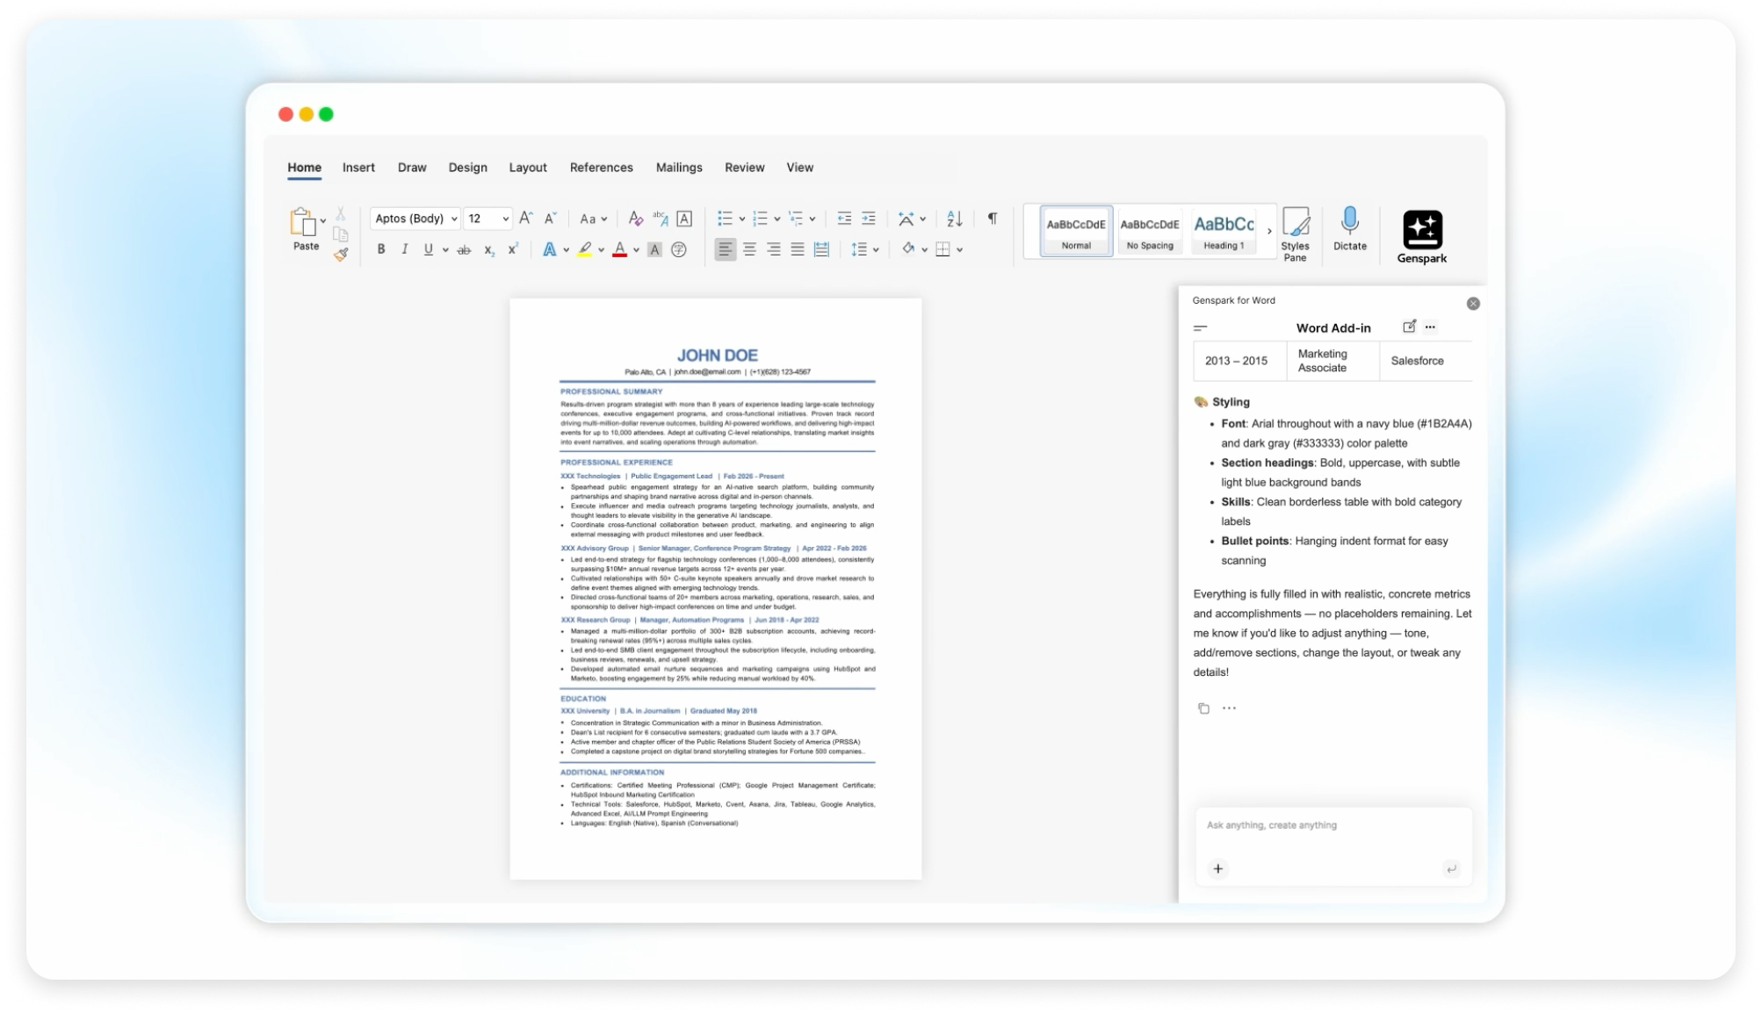Open borders dropdown

(x=960, y=250)
